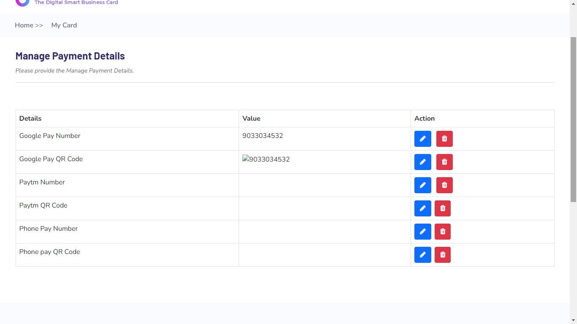Edit the Phone Pay Number row
The width and height of the screenshot is (577, 324).
[x=422, y=232]
